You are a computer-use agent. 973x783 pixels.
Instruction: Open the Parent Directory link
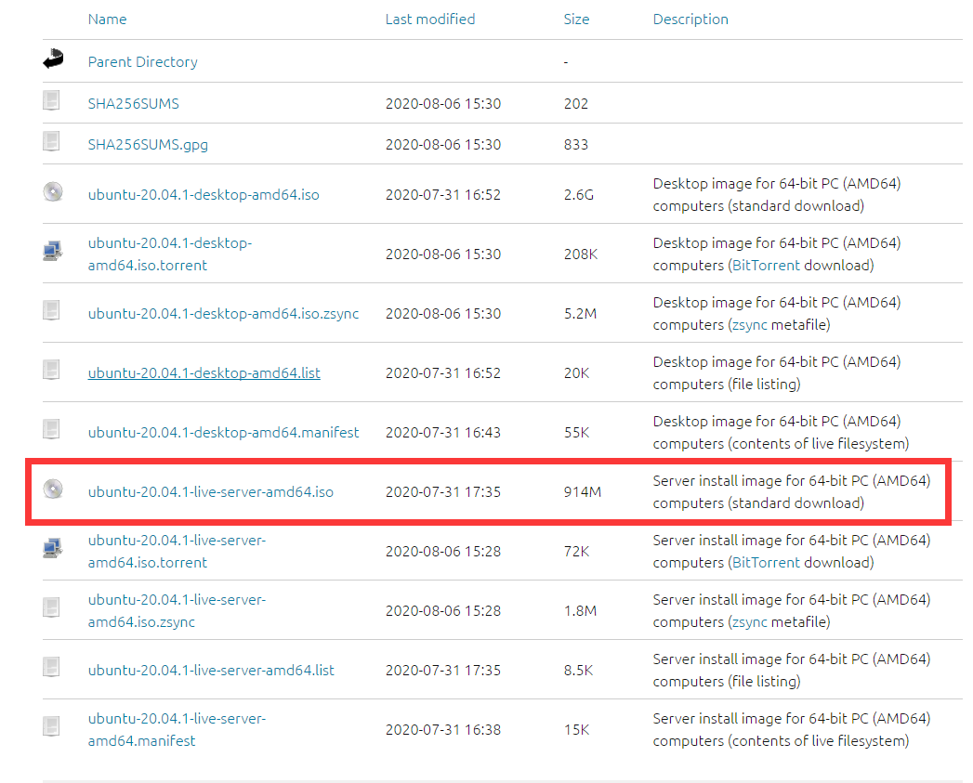[143, 62]
